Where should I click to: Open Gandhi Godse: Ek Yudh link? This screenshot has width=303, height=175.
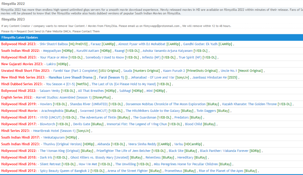coord(200,44)
